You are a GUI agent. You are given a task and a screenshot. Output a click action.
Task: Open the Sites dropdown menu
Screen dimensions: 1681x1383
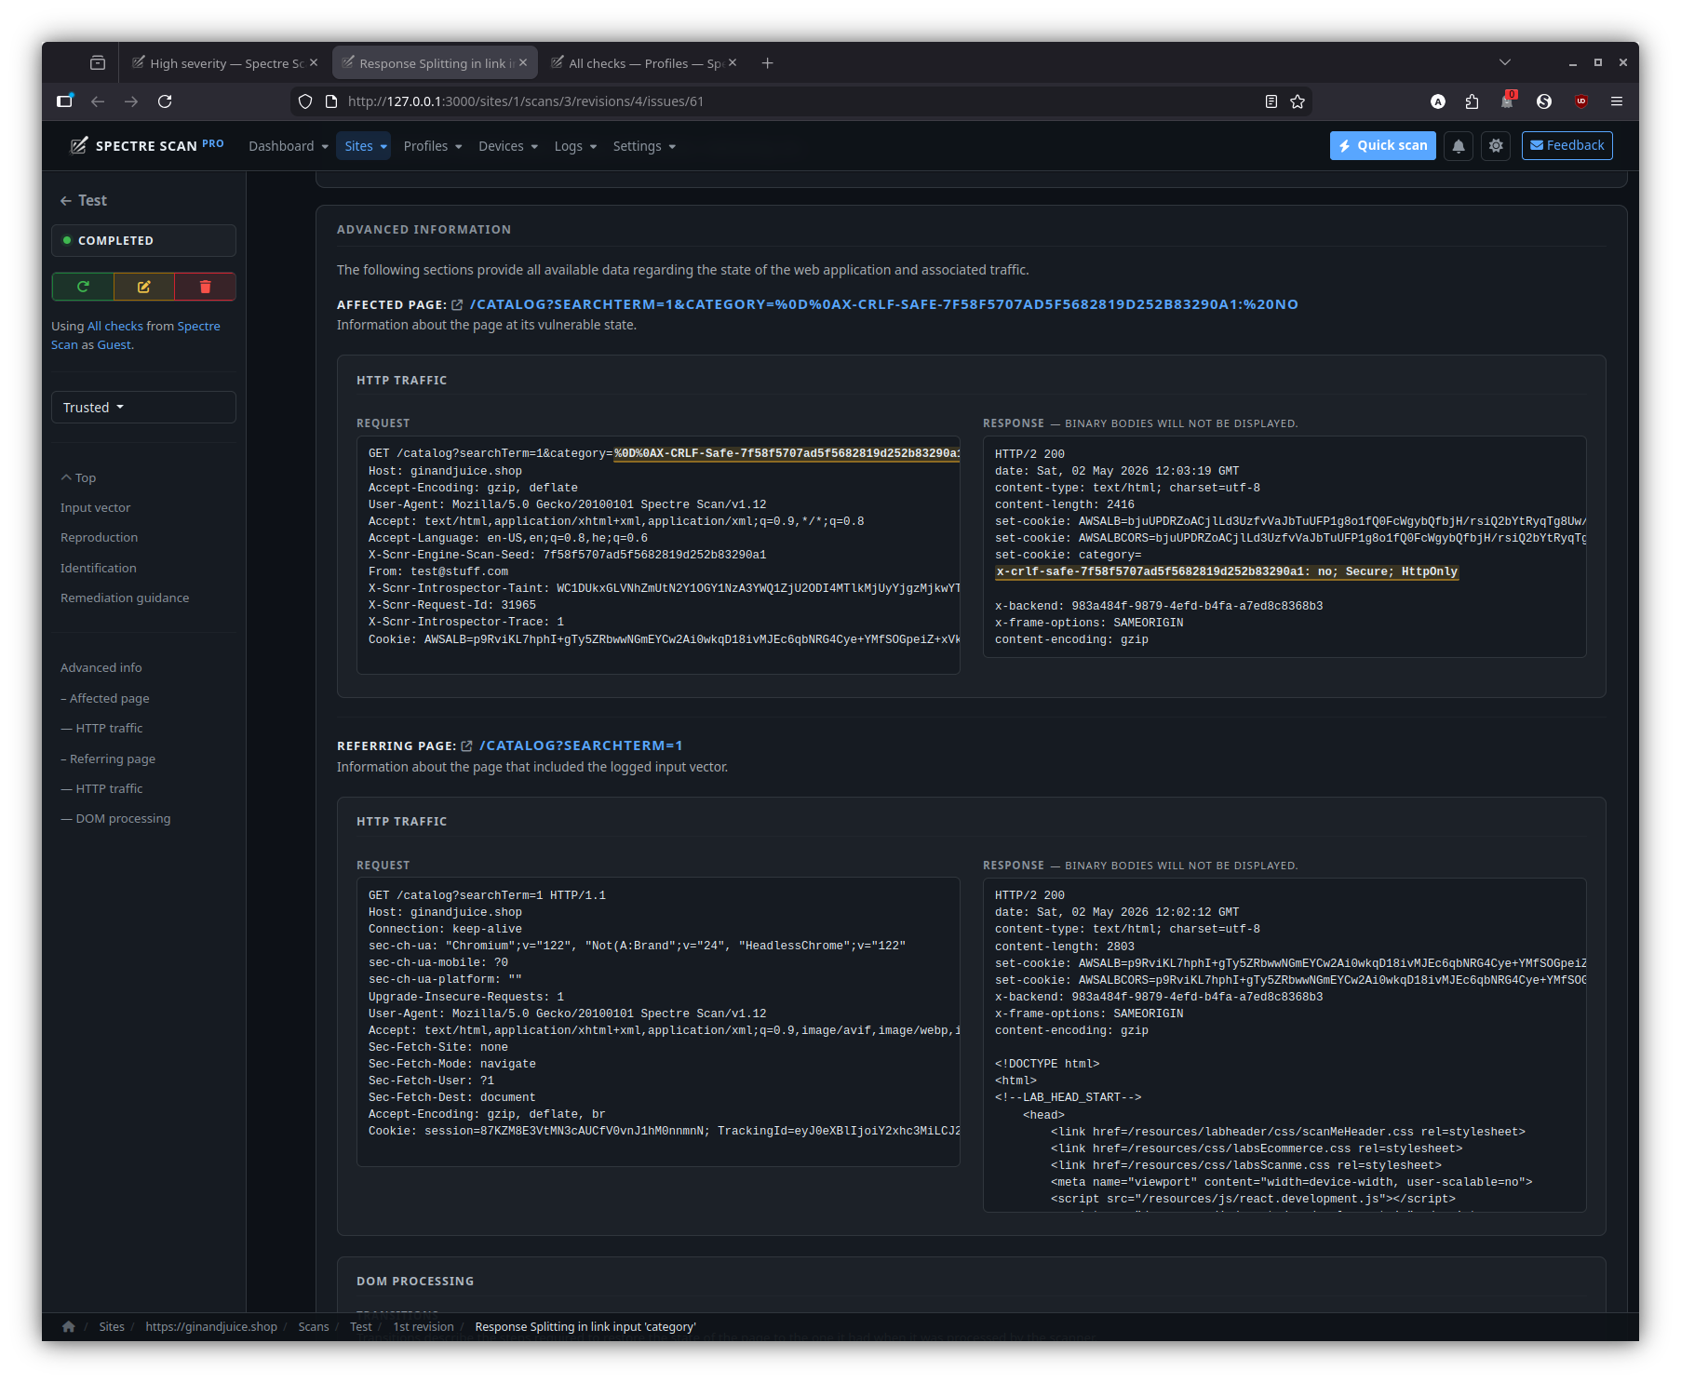(364, 146)
